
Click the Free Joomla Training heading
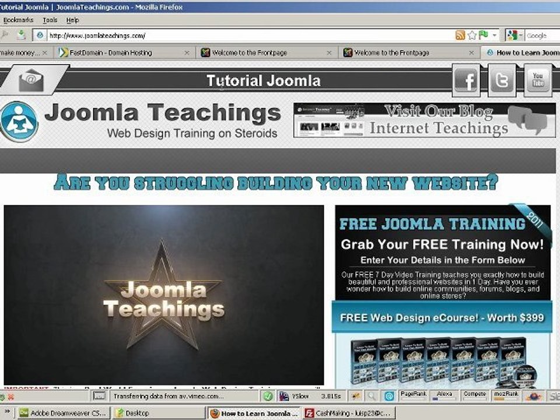click(432, 224)
